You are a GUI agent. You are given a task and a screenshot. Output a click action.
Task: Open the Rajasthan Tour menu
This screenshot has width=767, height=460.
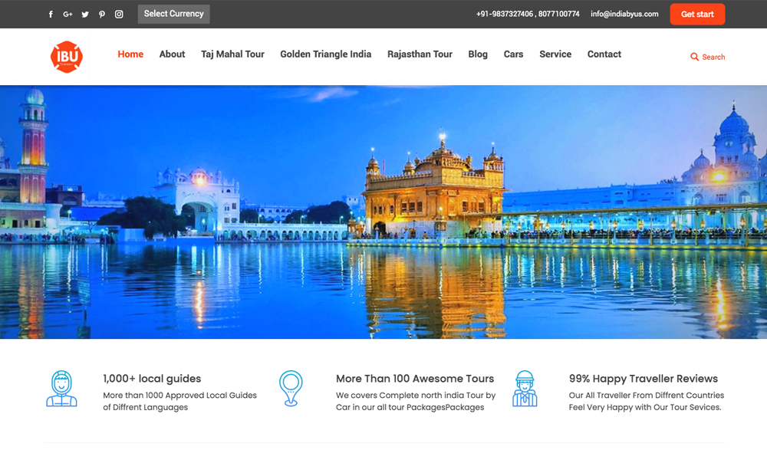(x=420, y=54)
